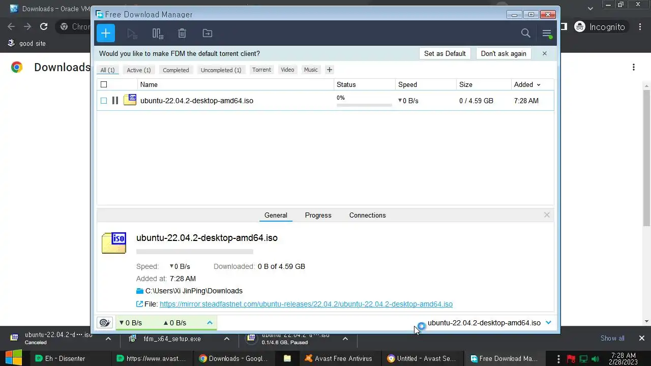The width and height of the screenshot is (651, 366).
Task: Expand the speed limit chevron in the status bar
Action: tap(210, 323)
